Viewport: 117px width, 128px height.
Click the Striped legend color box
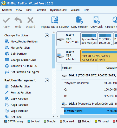point(79,121)
